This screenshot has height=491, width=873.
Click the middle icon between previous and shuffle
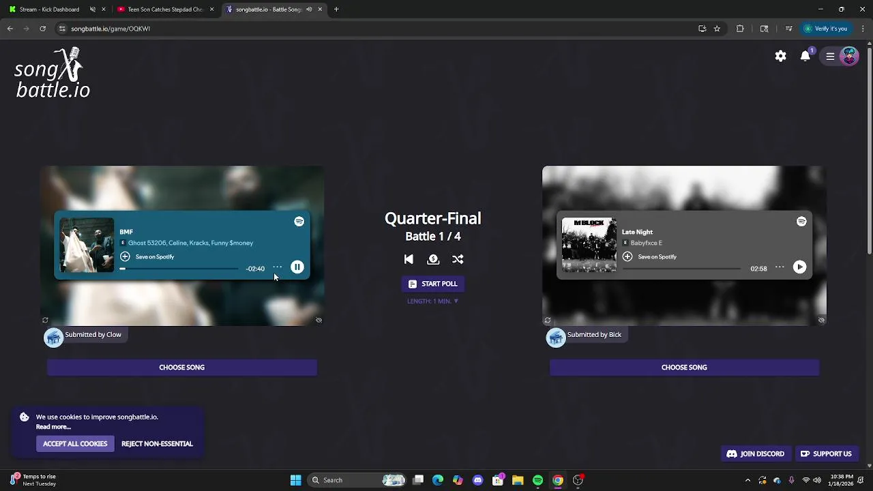(x=433, y=259)
